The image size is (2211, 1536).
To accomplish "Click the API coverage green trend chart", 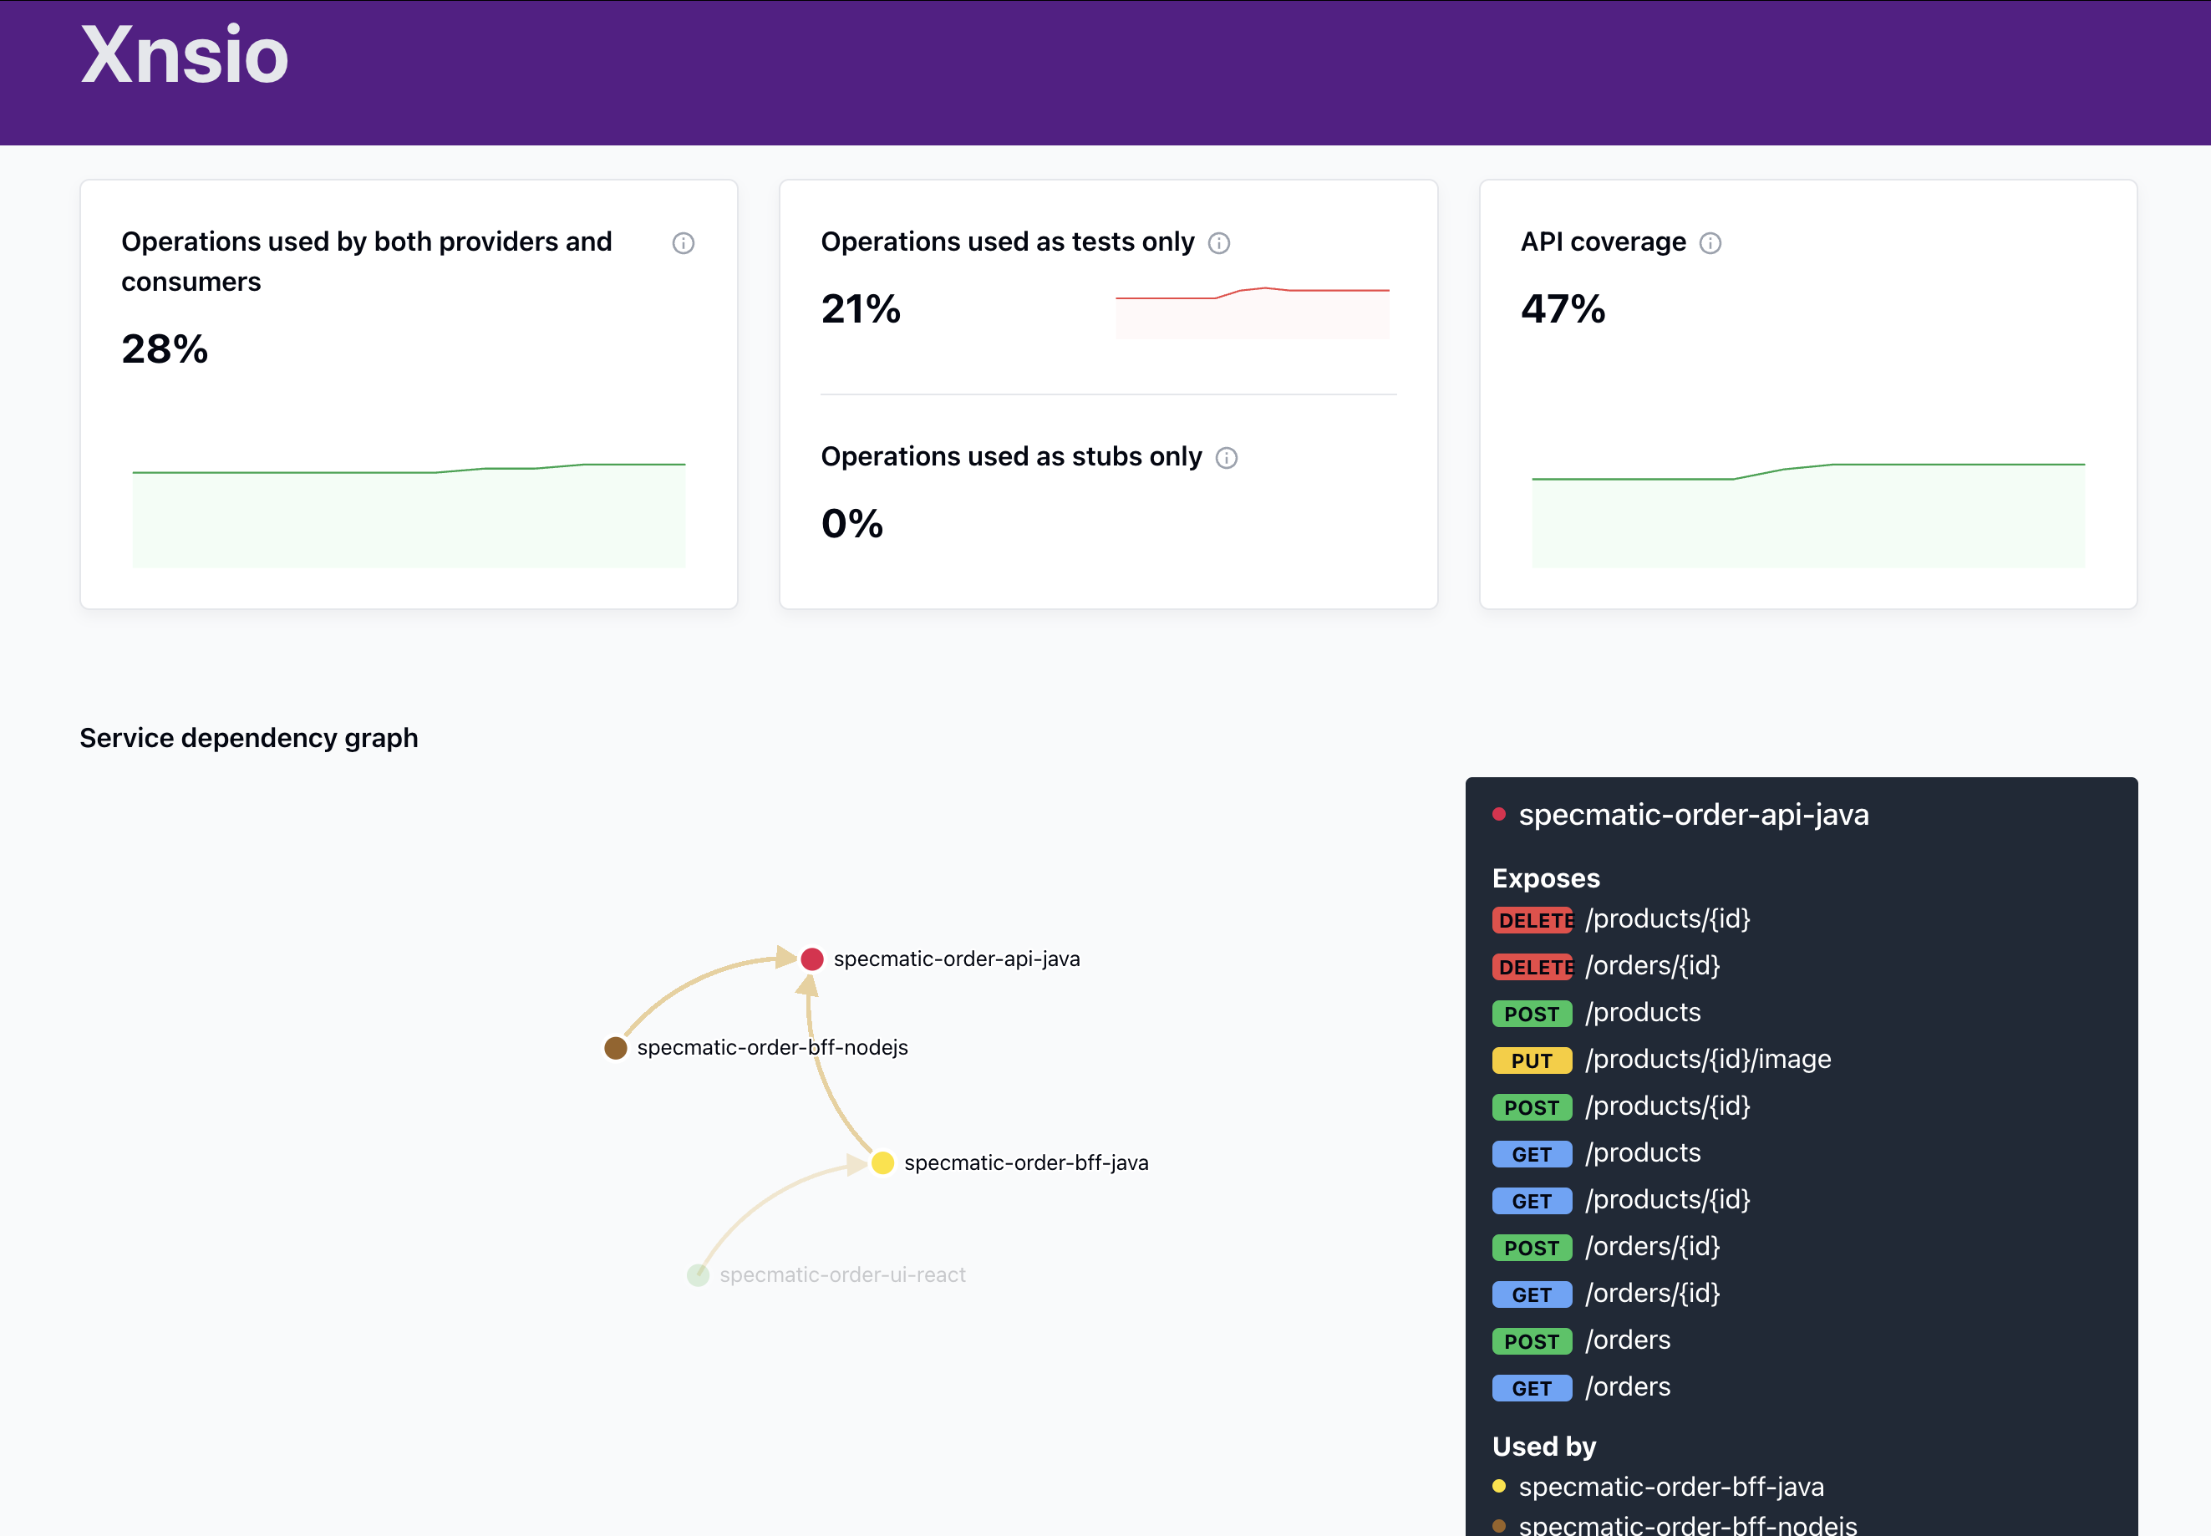I will pyautogui.click(x=1807, y=515).
